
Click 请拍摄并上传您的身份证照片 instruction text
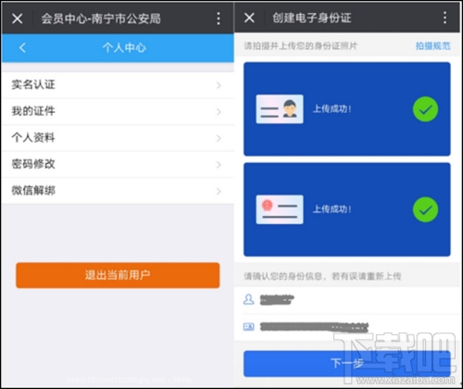pyautogui.click(x=300, y=46)
